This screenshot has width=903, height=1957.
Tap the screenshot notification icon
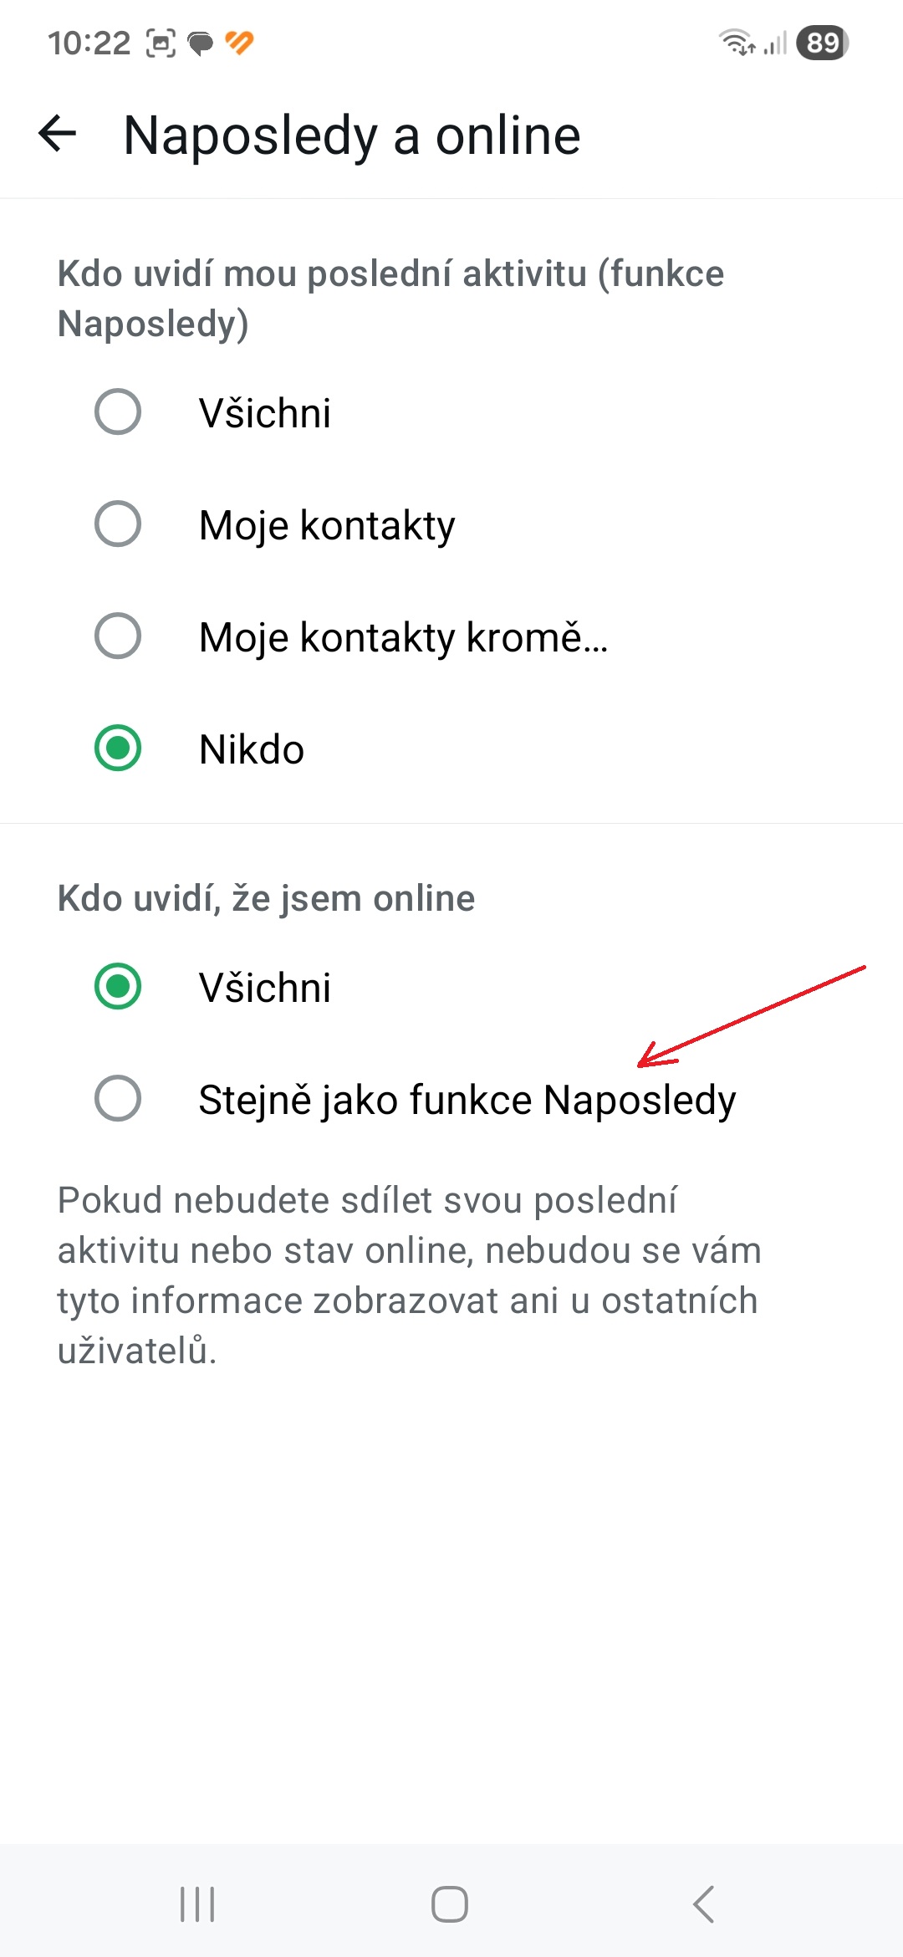click(161, 43)
